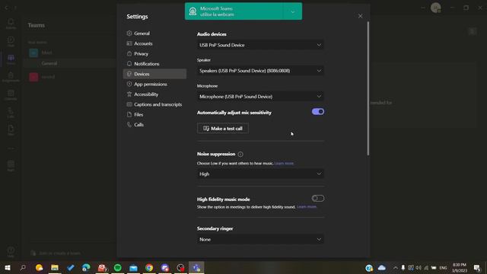487x274 pixels.
Task: Select the Devices settings section
Action: 154,74
